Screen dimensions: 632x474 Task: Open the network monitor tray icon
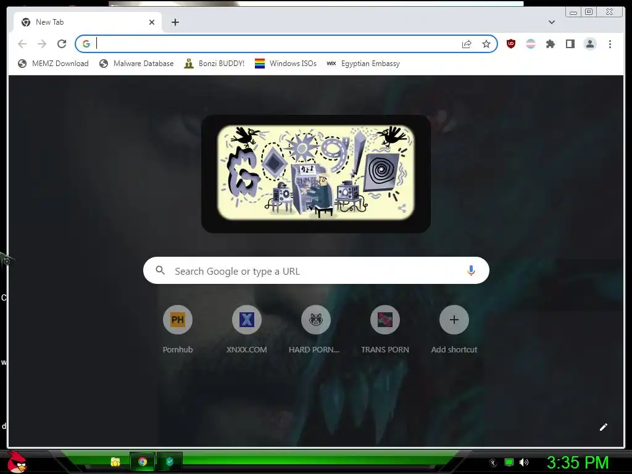click(x=509, y=462)
